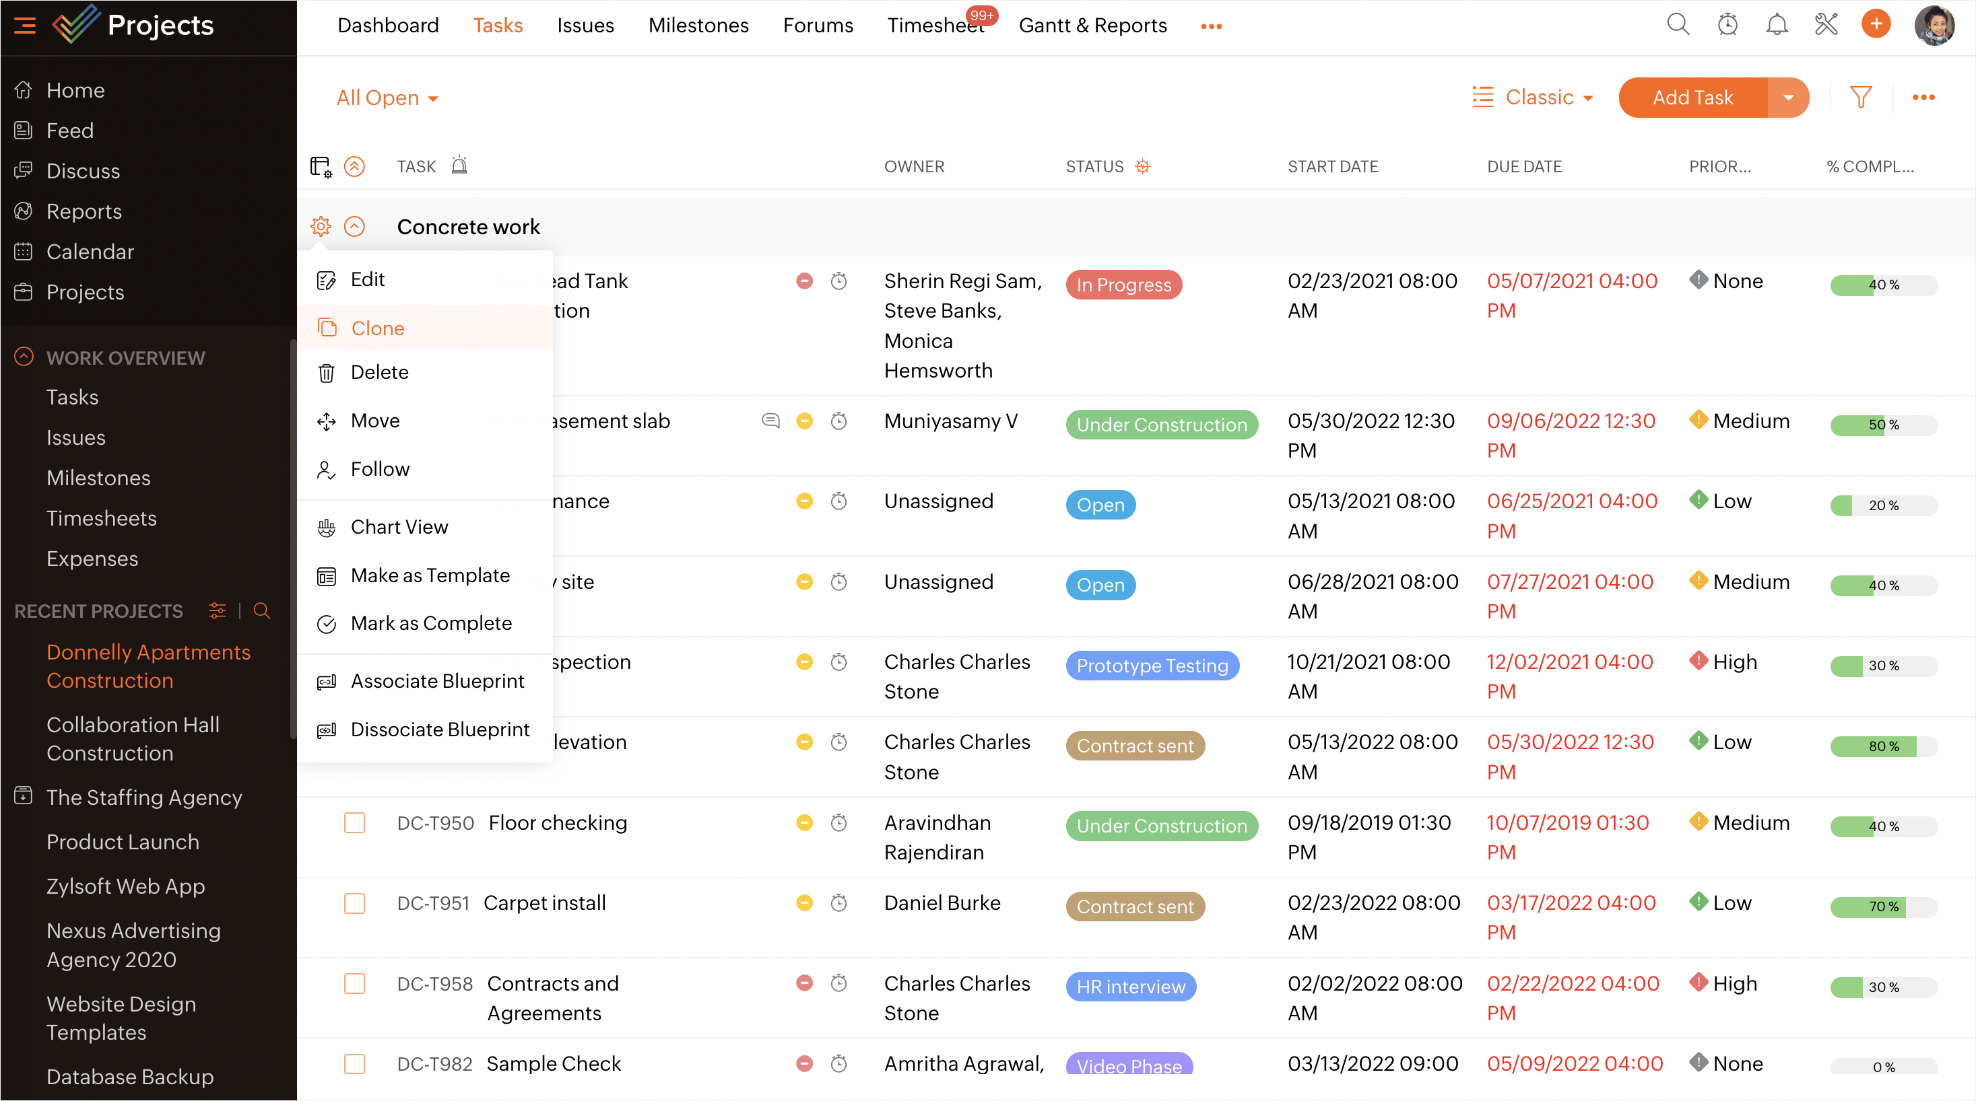This screenshot has width=1976, height=1101.
Task: Click the filter funnel icon
Action: 1860,98
